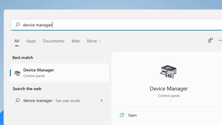Open the three-dot options menu
This screenshot has width=222, height=125.
tap(220, 40)
